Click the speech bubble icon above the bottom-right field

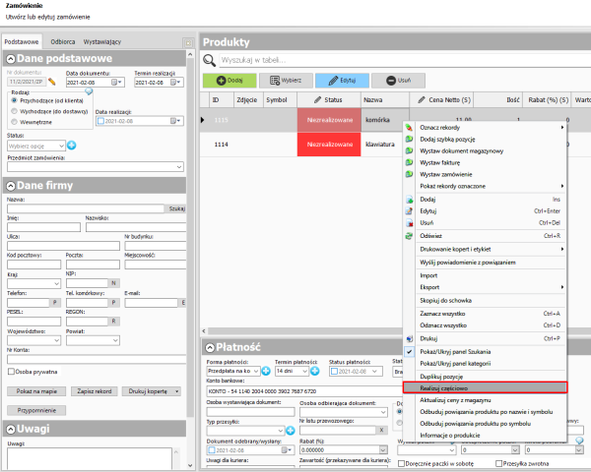tap(579, 440)
